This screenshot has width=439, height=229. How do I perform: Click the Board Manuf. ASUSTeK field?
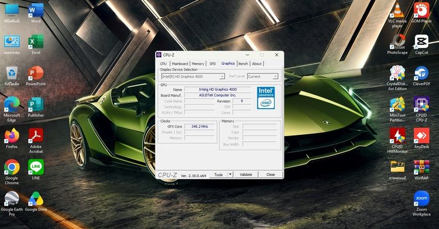(x=218, y=95)
